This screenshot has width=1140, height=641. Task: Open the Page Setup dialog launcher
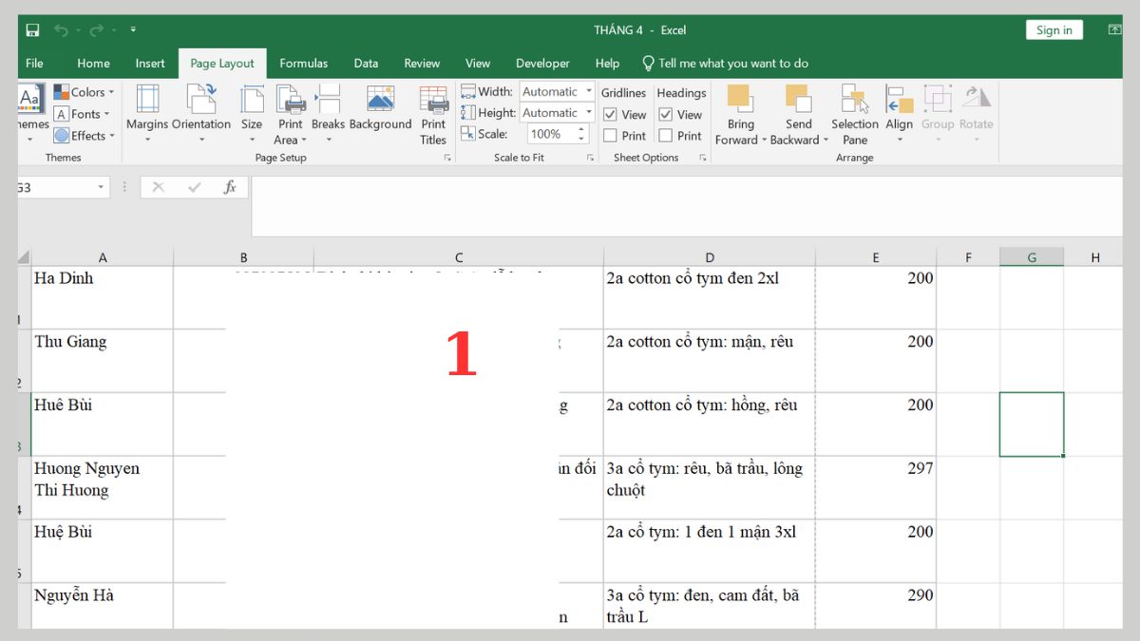(446, 158)
